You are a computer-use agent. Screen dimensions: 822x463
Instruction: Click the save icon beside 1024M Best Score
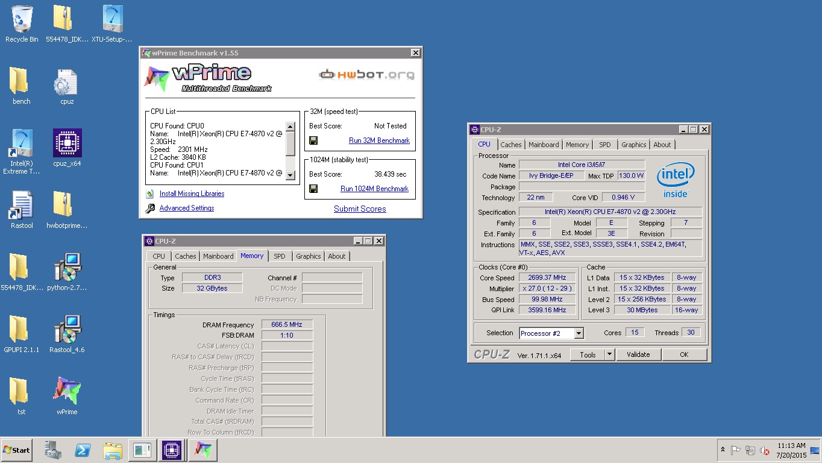(x=313, y=189)
